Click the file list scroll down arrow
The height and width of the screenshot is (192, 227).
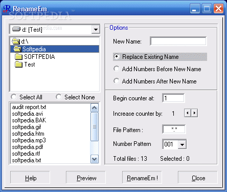coord(95,159)
